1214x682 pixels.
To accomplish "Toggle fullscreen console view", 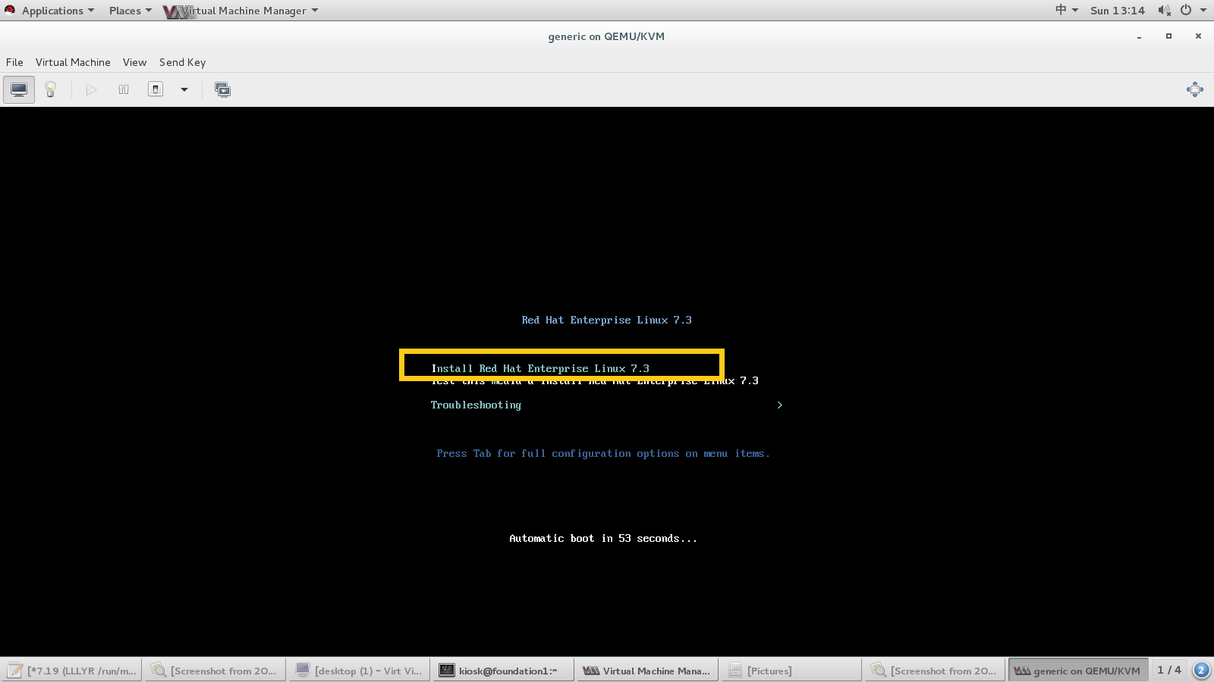I will tap(1195, 89).
